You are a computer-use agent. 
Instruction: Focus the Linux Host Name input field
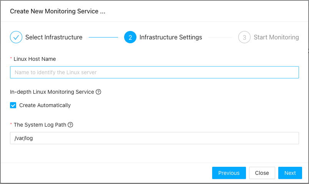154,72
